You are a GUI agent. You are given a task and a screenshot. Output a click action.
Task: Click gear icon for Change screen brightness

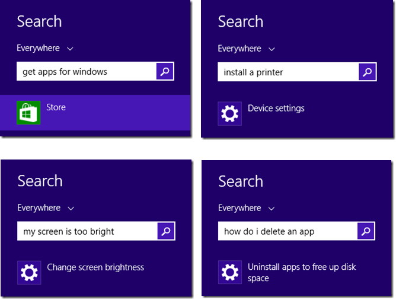pyautogui.click(x=29, y=273)
